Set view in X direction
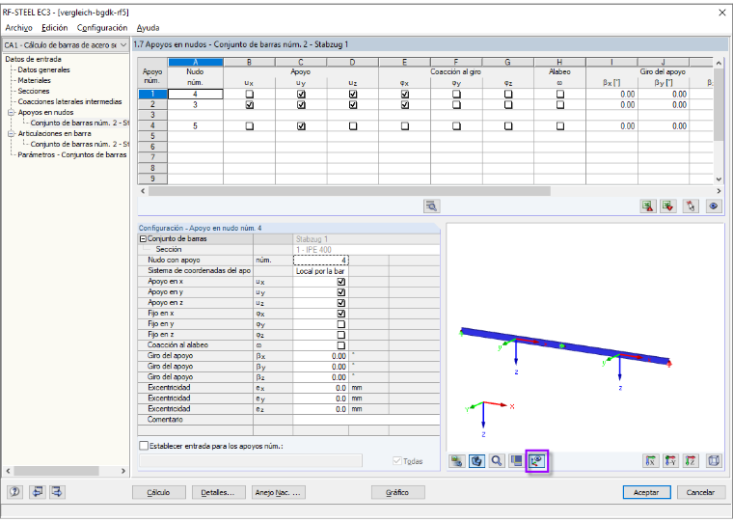The image size is (733, 522). click(651, 461)
